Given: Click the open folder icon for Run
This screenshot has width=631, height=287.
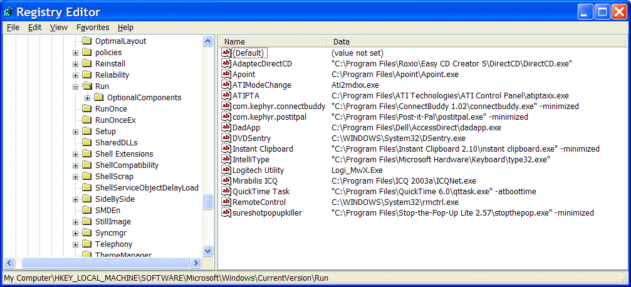Looking at the screenshot, I should coord(87,86).
